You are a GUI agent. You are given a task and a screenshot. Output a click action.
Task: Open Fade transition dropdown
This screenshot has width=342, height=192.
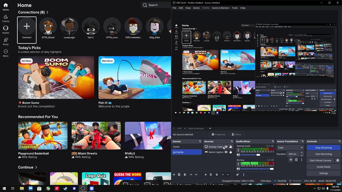click(x=290, y=148)
